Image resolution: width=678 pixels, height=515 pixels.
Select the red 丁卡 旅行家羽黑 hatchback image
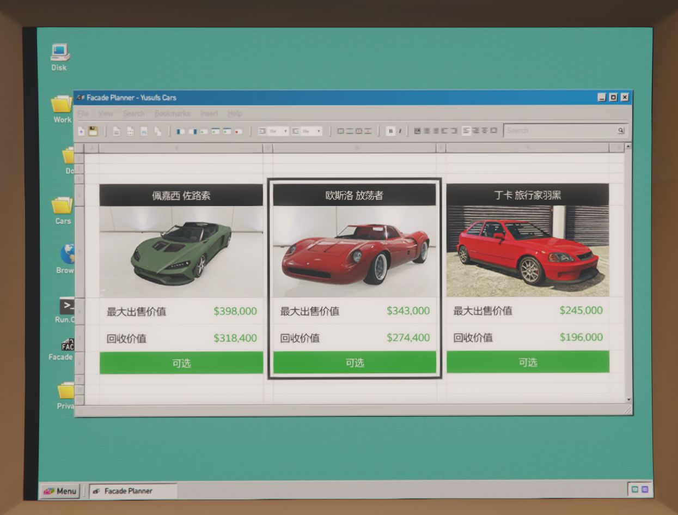tap(528, 251)
